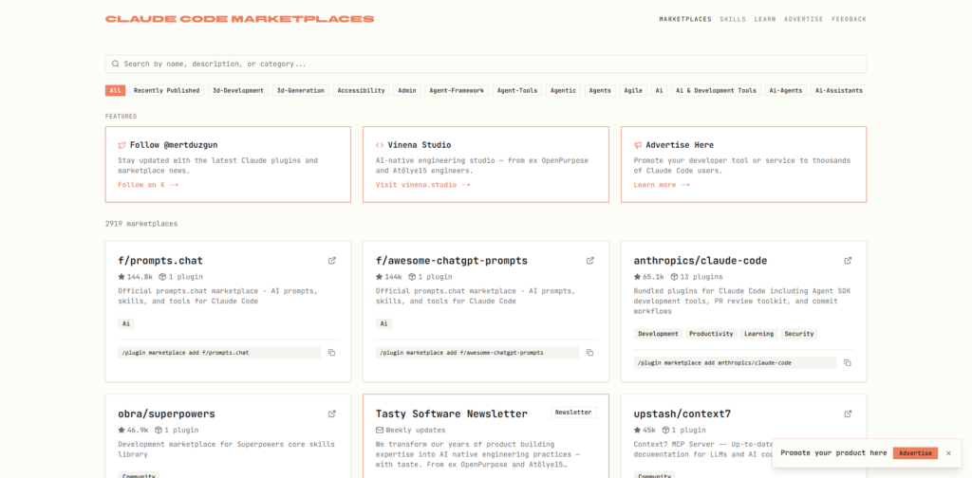Screen dimensions: 972x478
Task: Filter marketplaces by Agent-Framework tag
Action: pyautogui.click(x=457, y=91)
